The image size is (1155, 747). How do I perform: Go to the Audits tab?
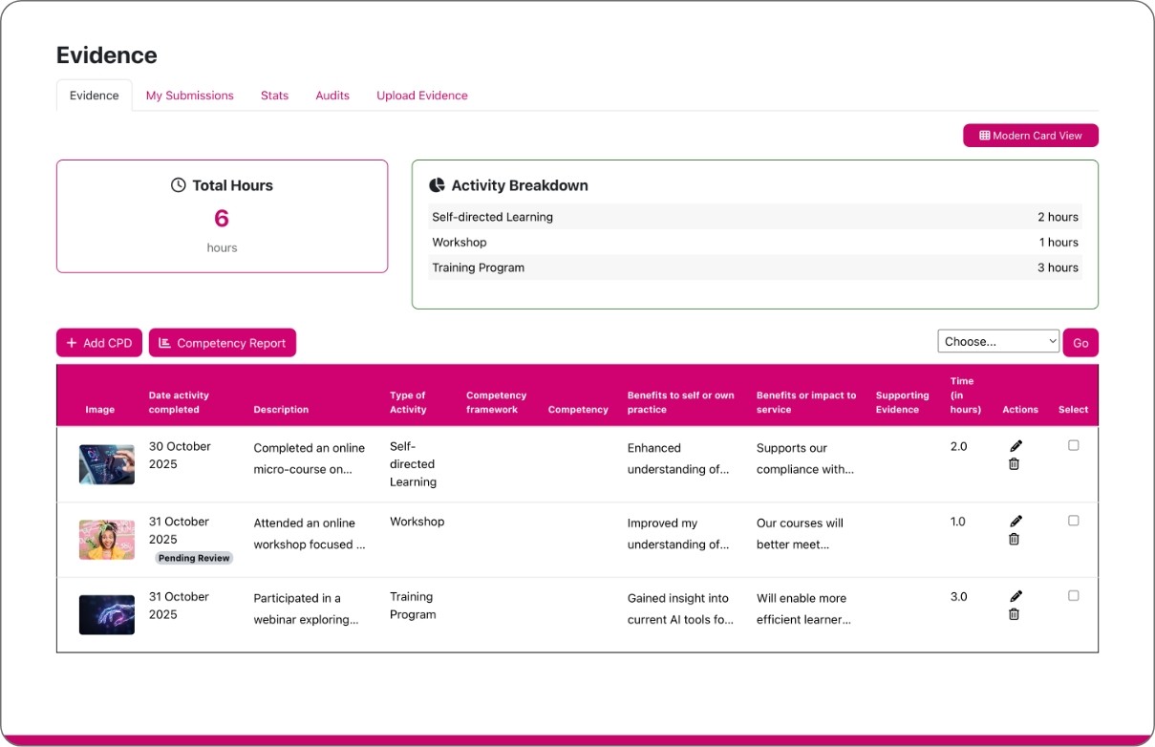pos(332,96)
